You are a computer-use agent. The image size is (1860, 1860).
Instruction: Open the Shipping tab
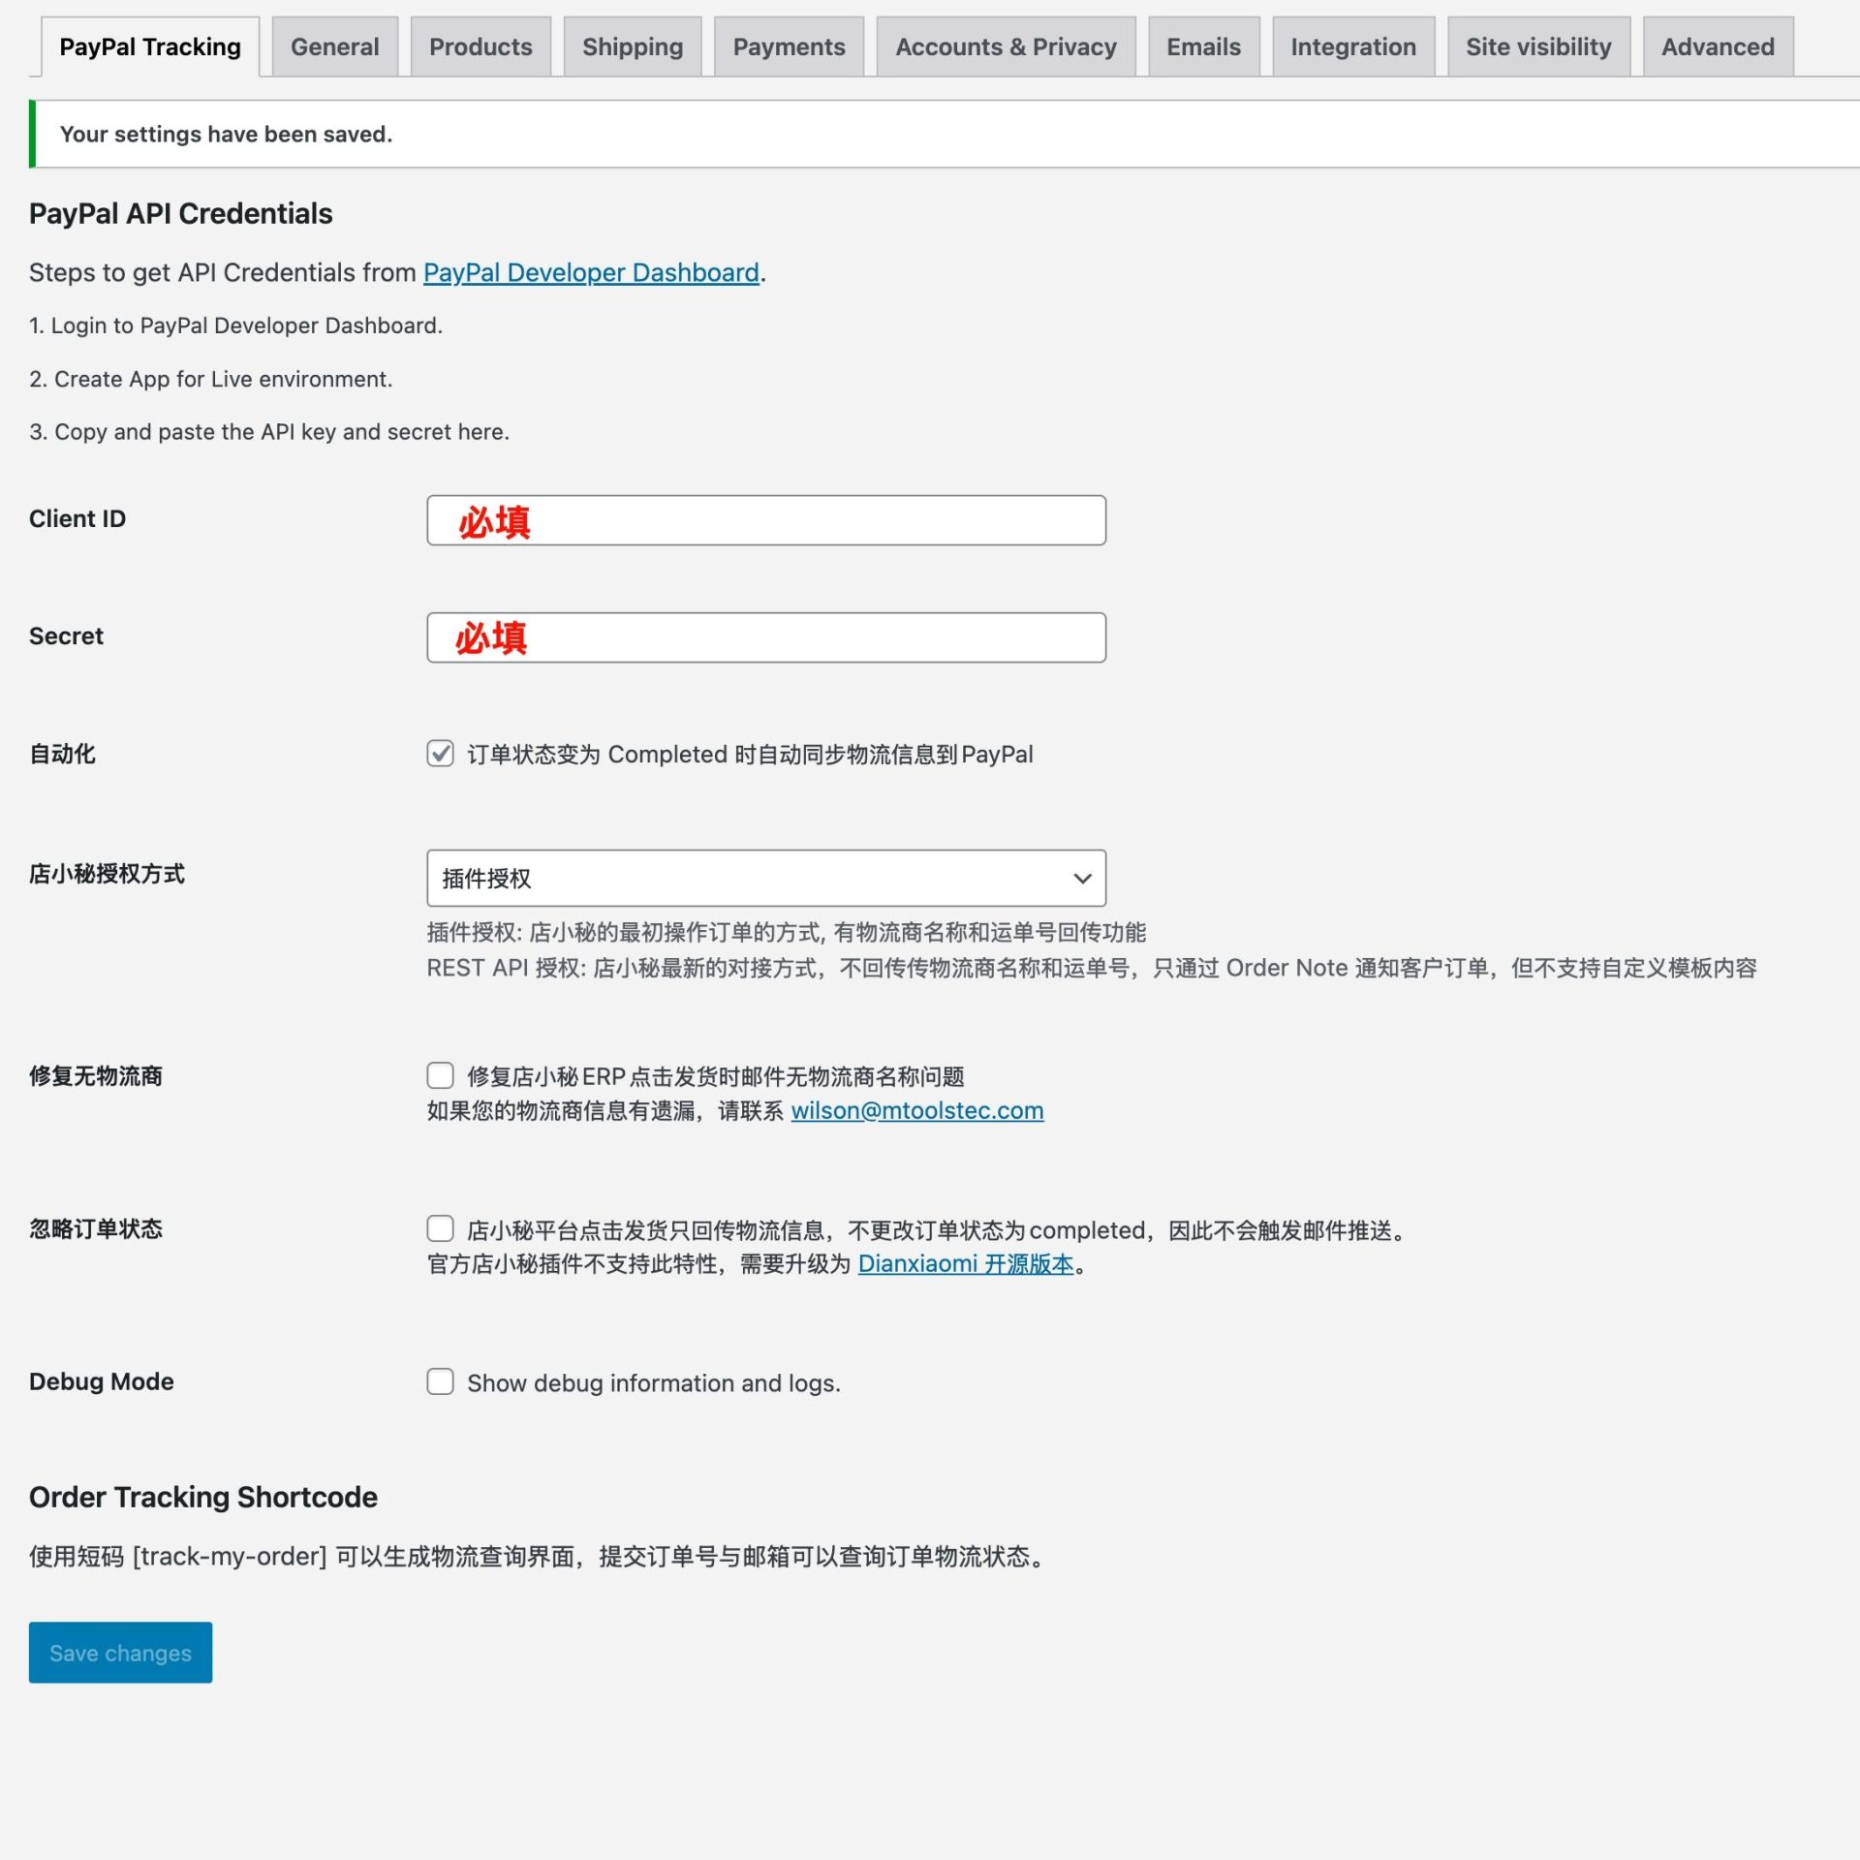tap(633, 46)
